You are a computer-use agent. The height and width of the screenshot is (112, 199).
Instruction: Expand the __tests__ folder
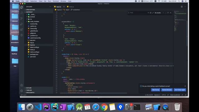39,15
